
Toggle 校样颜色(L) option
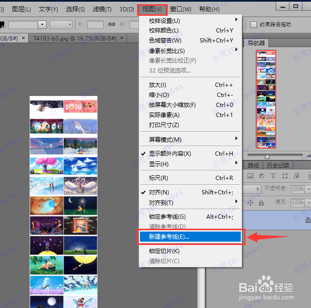coord(191,31)
